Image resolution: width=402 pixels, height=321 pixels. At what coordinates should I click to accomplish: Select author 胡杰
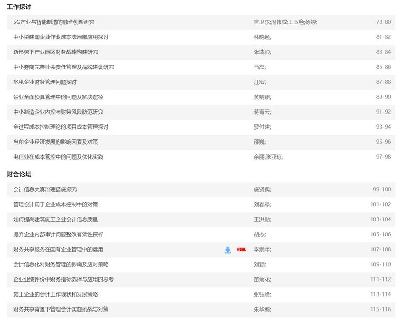(260, 234)
